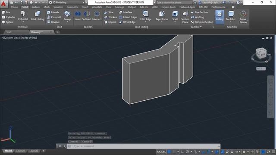Close the command line with X
The height and width of the screenshot is (155, 276).
point(60,146)
